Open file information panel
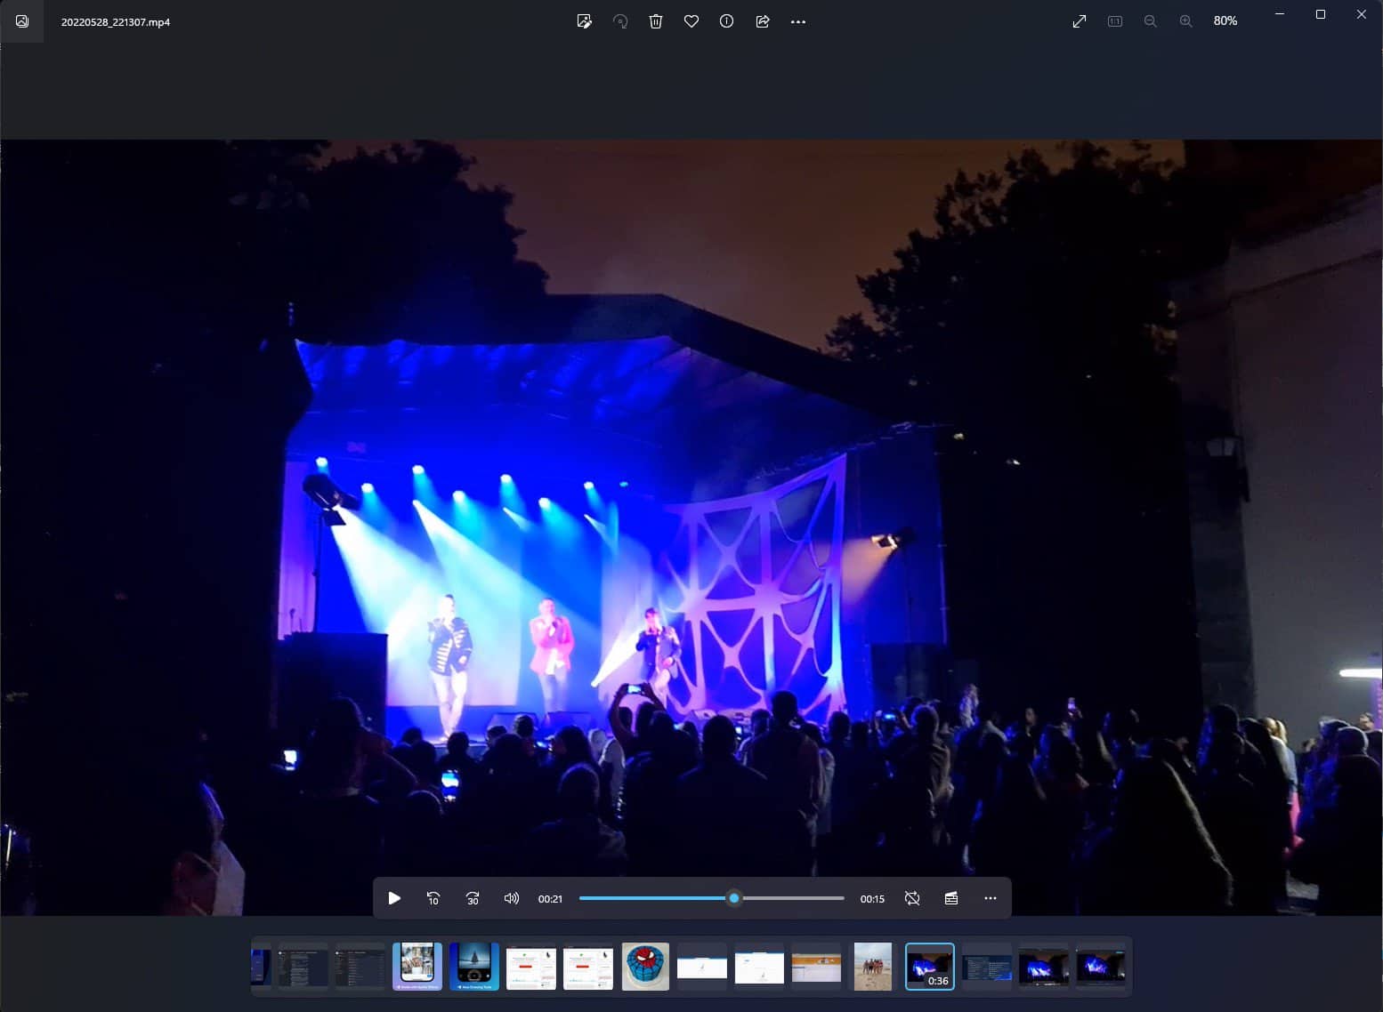The width and height of the screenshot is (1383, 1012). click(x=726, y=21)
